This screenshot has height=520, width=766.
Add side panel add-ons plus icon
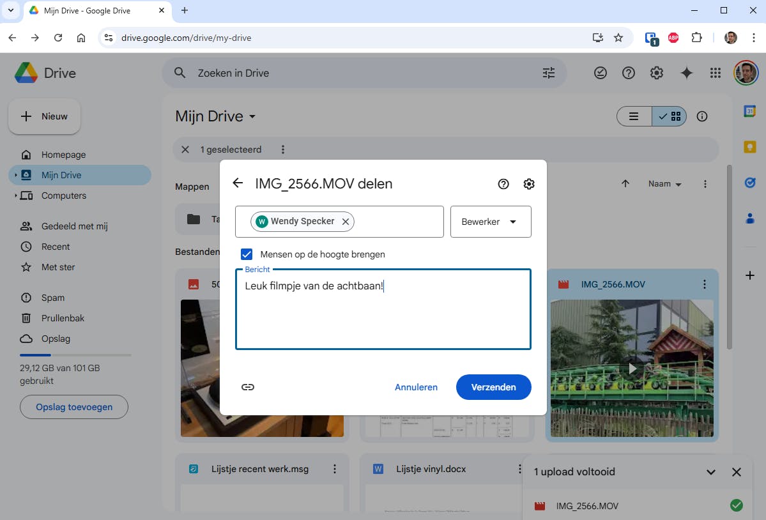coord(750,275)
